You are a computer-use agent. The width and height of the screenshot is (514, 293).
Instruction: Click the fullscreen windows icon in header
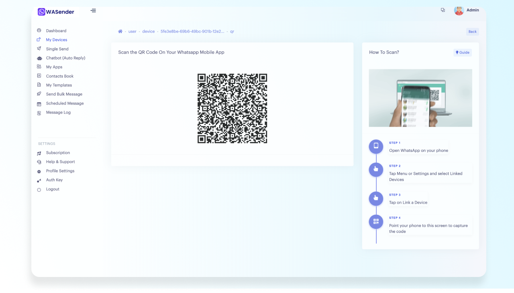443,10
